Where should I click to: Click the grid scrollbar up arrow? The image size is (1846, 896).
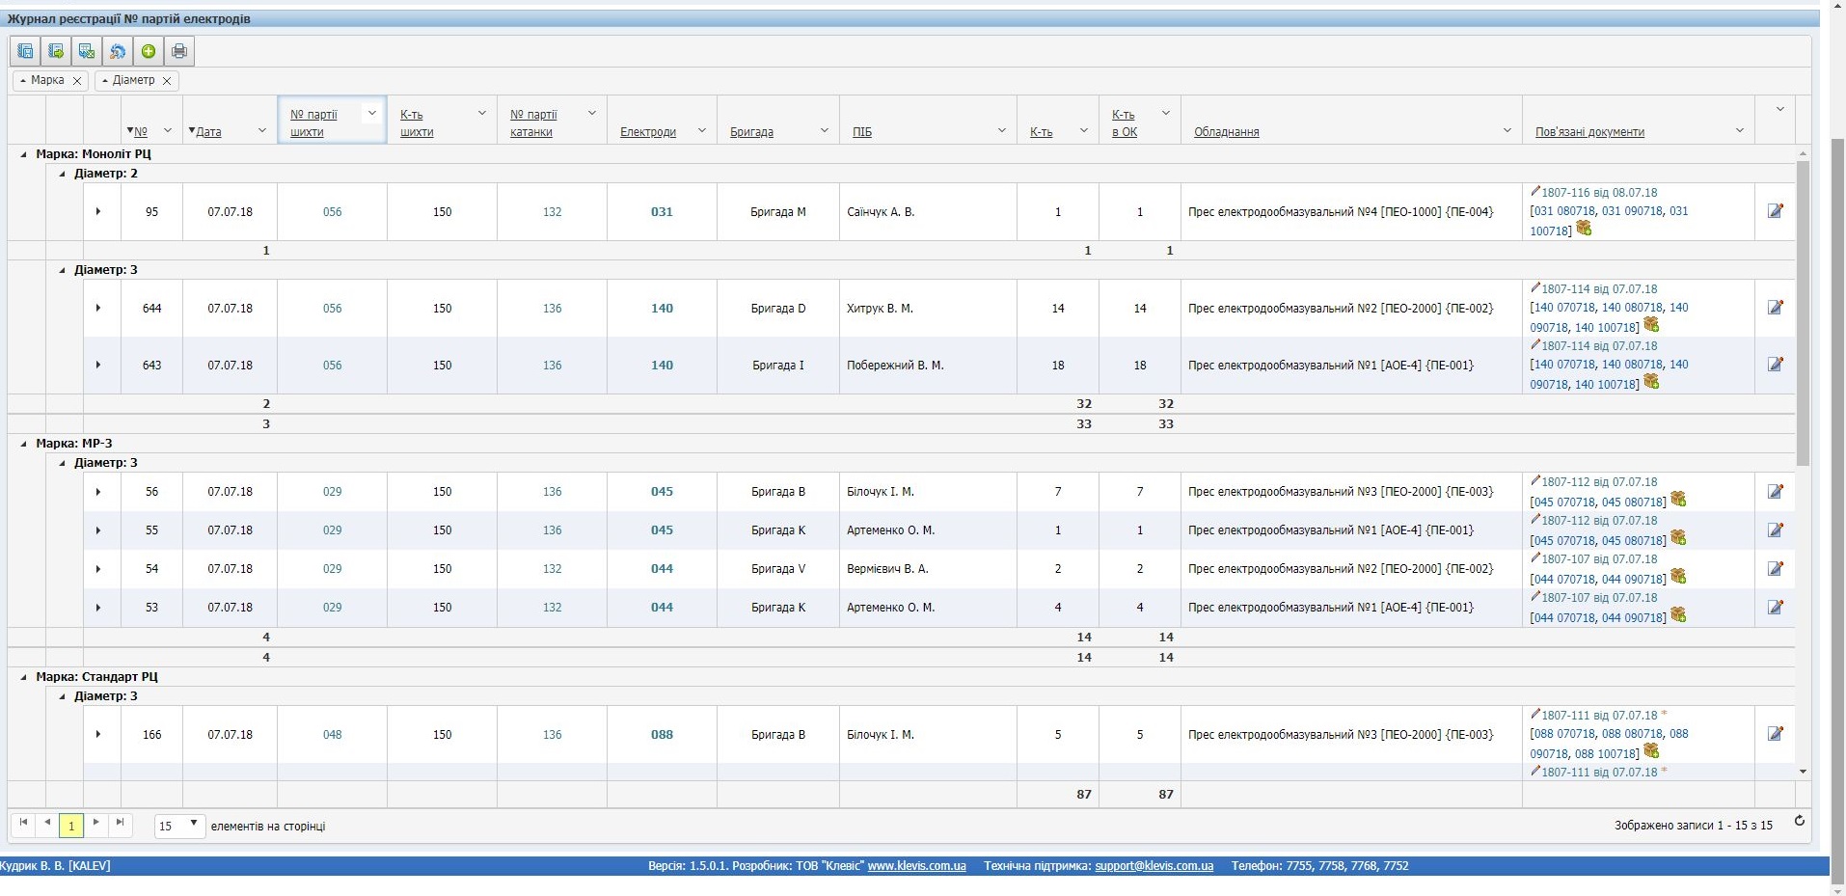[x=1803, y=153]
